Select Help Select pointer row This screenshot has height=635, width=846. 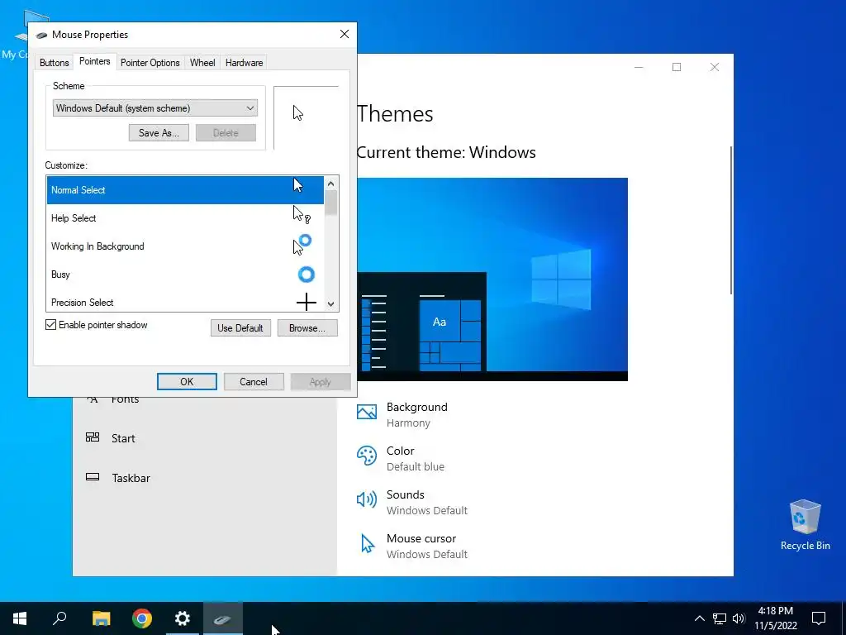tap(185, 218)
